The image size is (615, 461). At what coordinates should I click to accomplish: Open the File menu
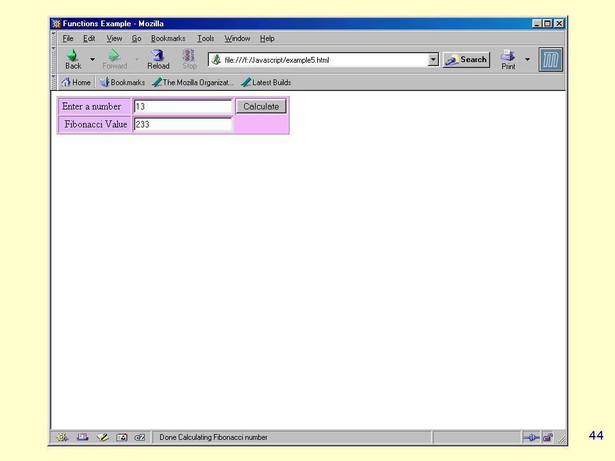pyautogui.click(x=68, y=38)
